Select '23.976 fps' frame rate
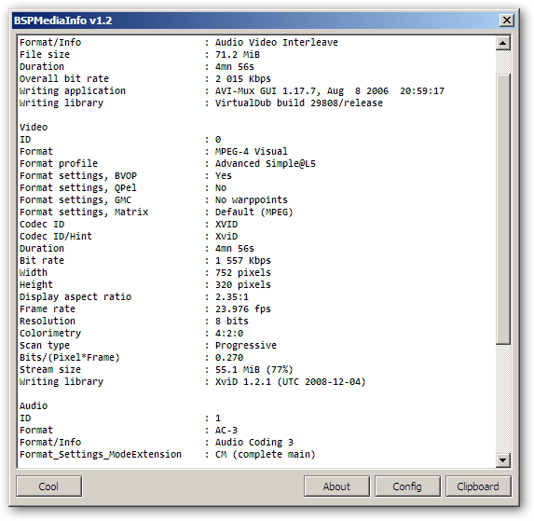The height and width of the screenshot is (521, 534). pyautogui.click(x=243, y=309)
